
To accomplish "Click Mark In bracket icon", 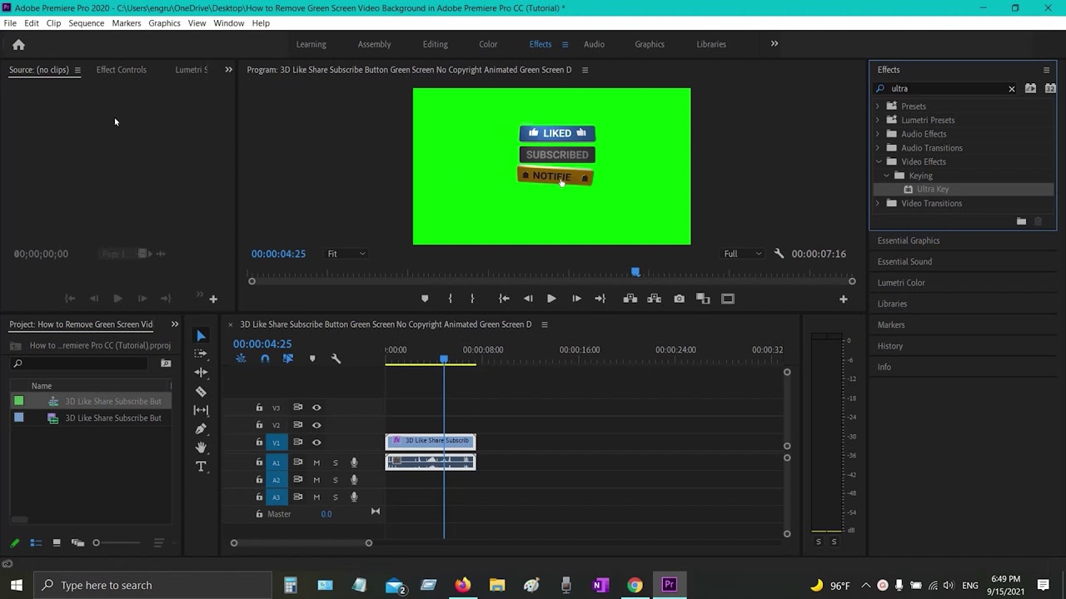I will click(450, 299).
